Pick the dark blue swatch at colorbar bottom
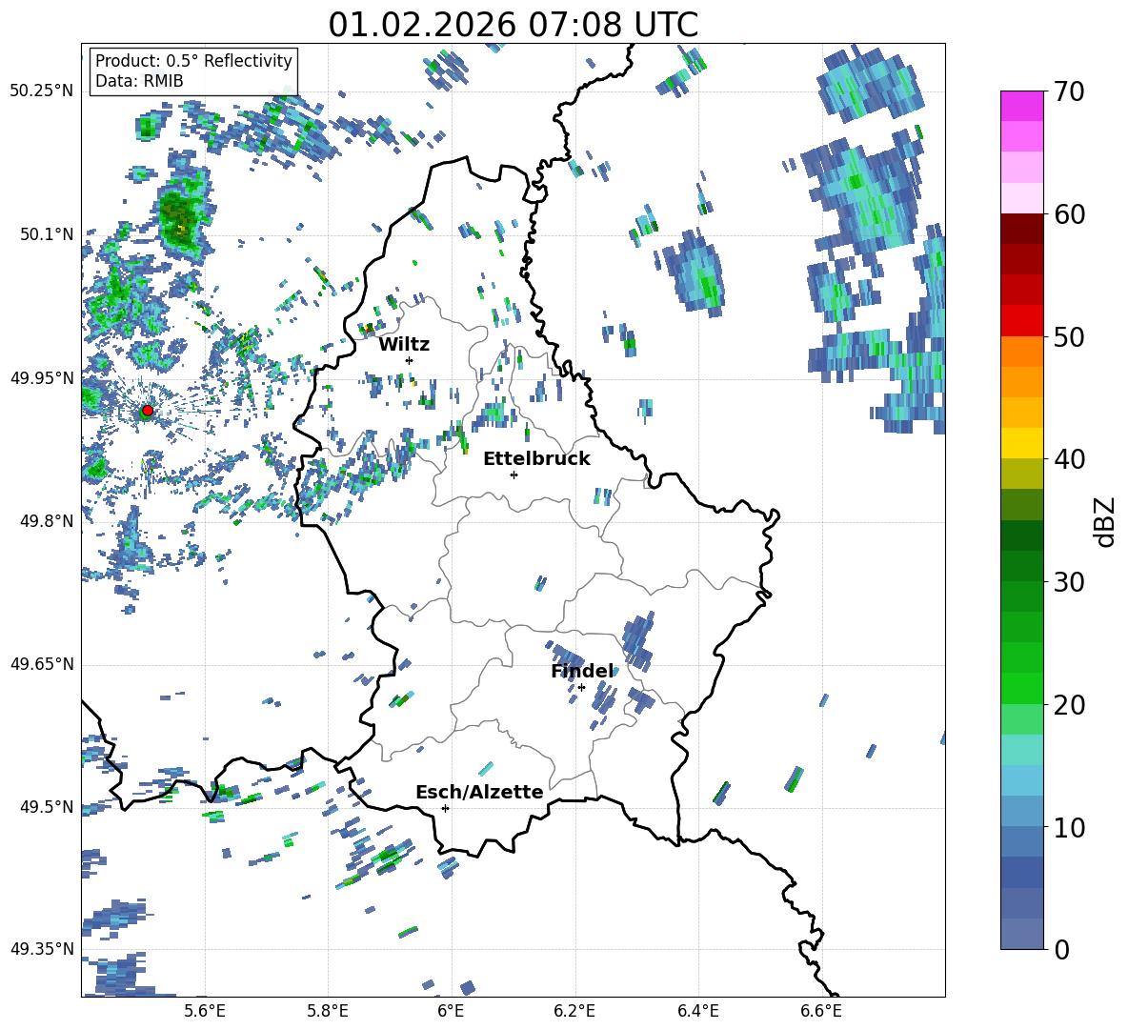 (1021, 934)
